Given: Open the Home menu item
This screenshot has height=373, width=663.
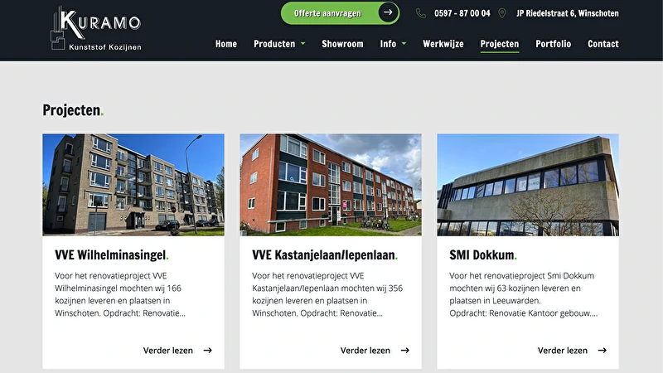Looking at the screenshot, I should (226, 44).
